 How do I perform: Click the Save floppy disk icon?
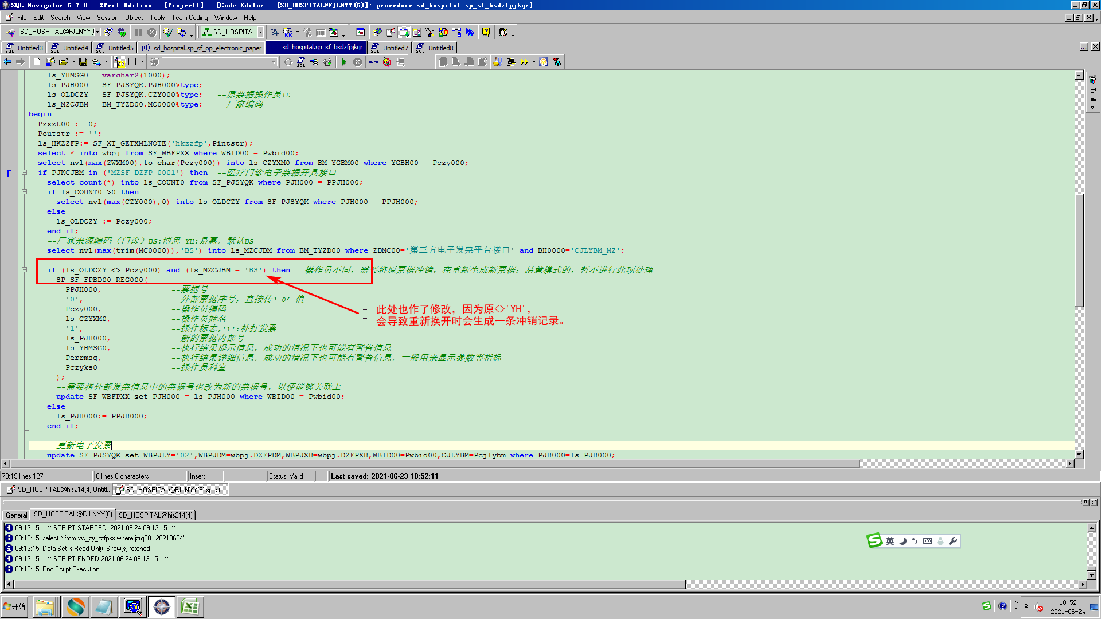point(83,62)
